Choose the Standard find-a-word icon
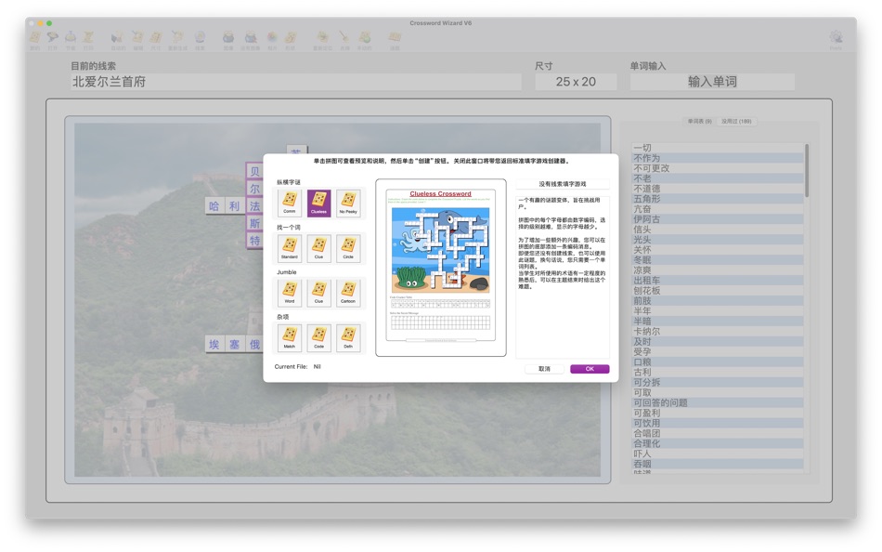This screenshot has width=882, height=552. click(x=288, y=246)
